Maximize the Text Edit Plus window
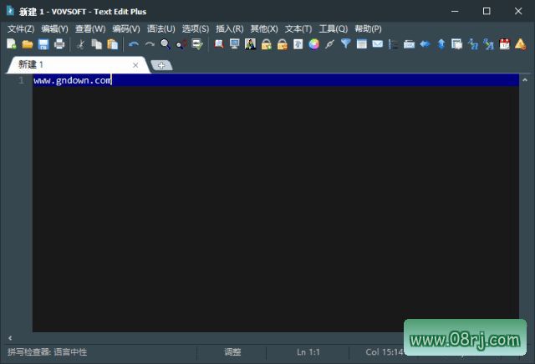Image resolution: width=535 pixels, height=364 pixels. (x=487, y=11)
